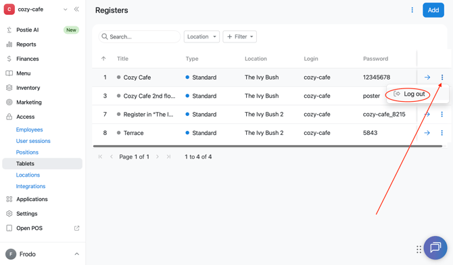Click the Reports bar chart icon

(9, 45)
